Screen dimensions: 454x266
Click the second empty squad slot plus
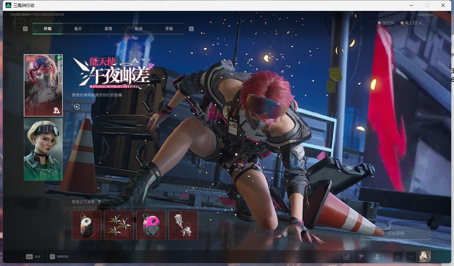pyautogui.click(x=411, y=257)
